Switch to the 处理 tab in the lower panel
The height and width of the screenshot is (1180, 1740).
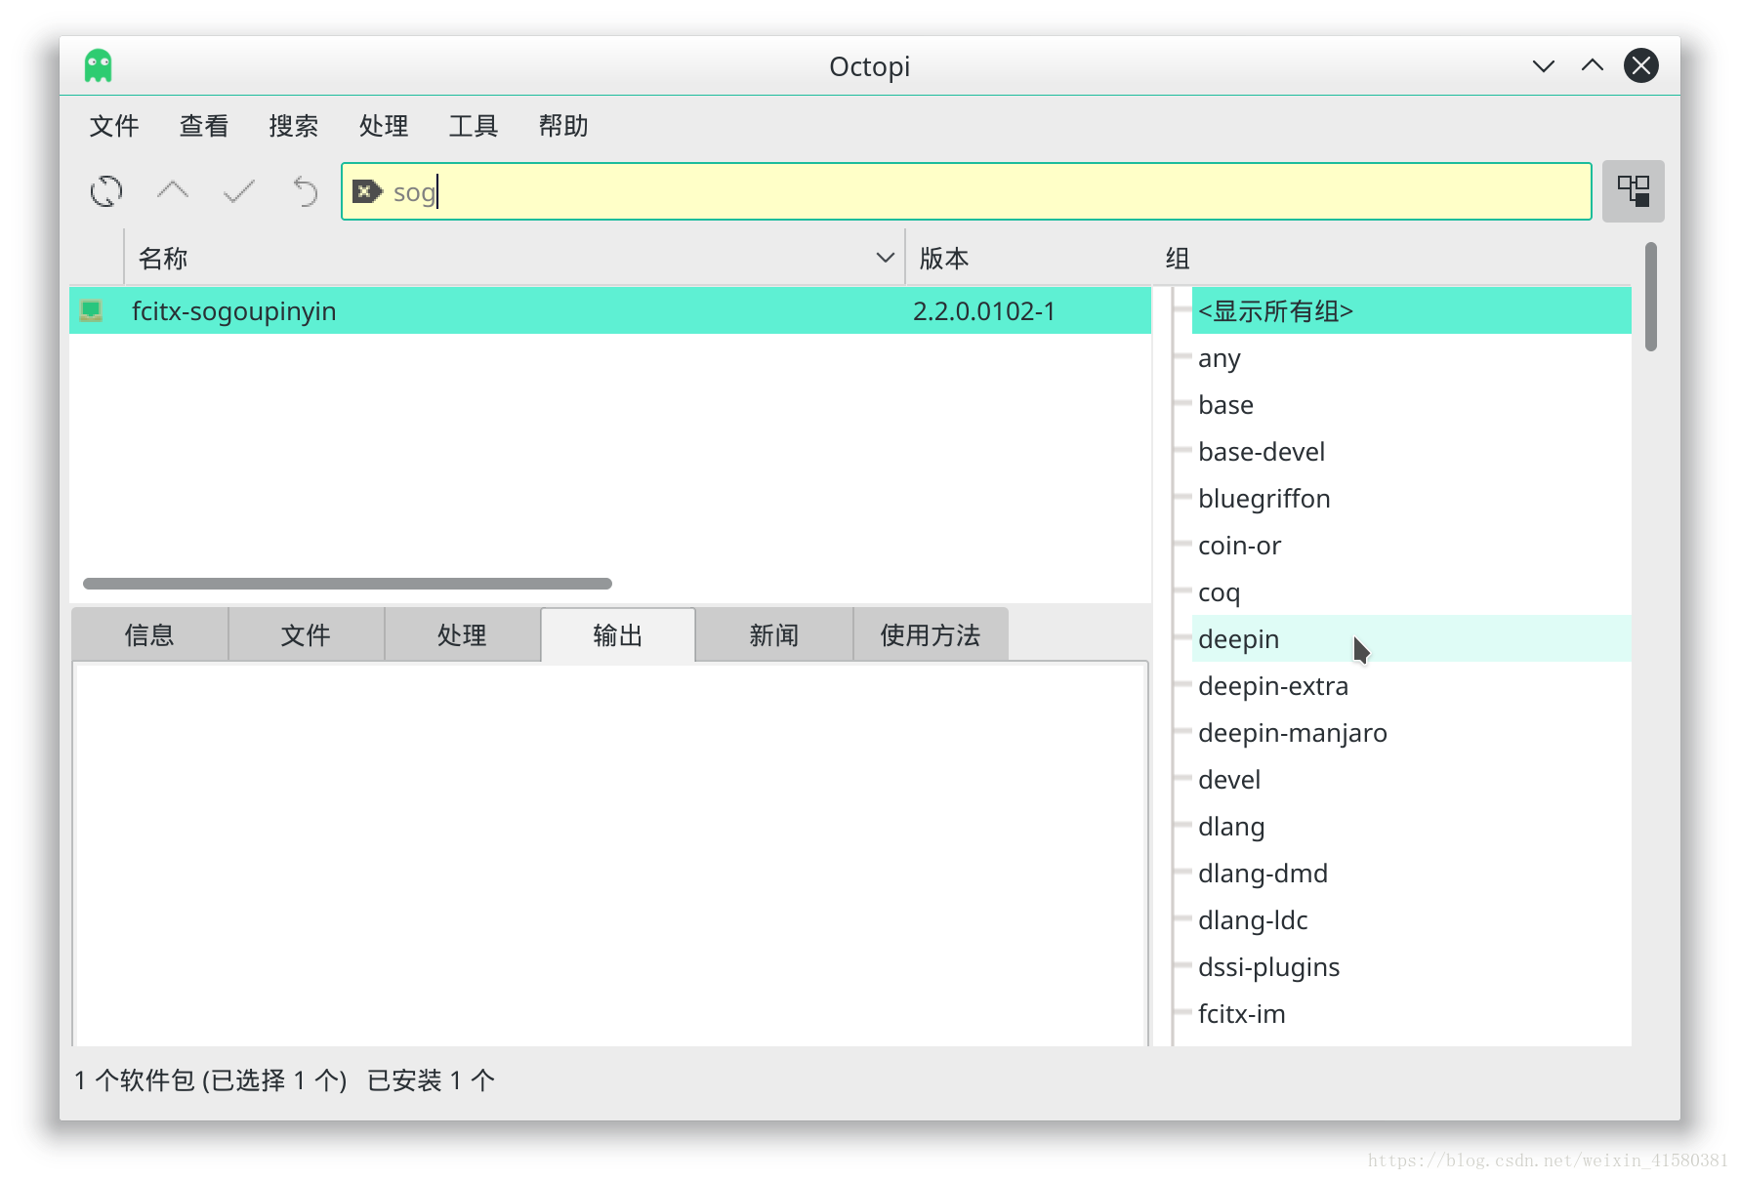click(462, 635)
